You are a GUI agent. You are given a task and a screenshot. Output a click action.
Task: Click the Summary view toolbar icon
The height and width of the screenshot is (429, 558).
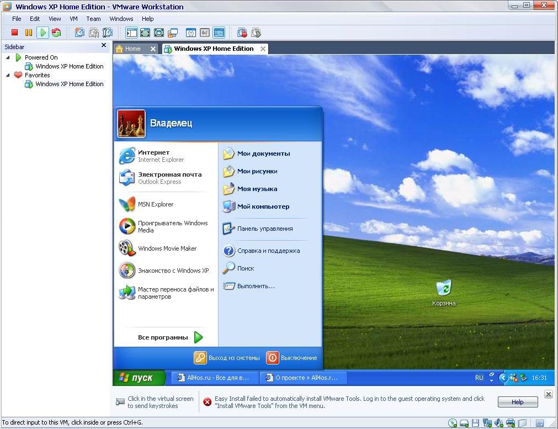coord(191,33)
